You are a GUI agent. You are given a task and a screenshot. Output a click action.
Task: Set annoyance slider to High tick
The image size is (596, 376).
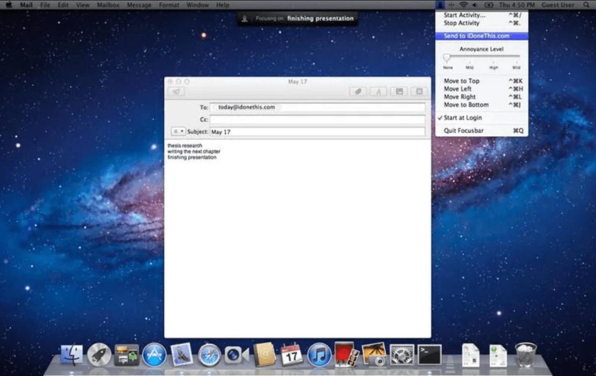point(494,62)
